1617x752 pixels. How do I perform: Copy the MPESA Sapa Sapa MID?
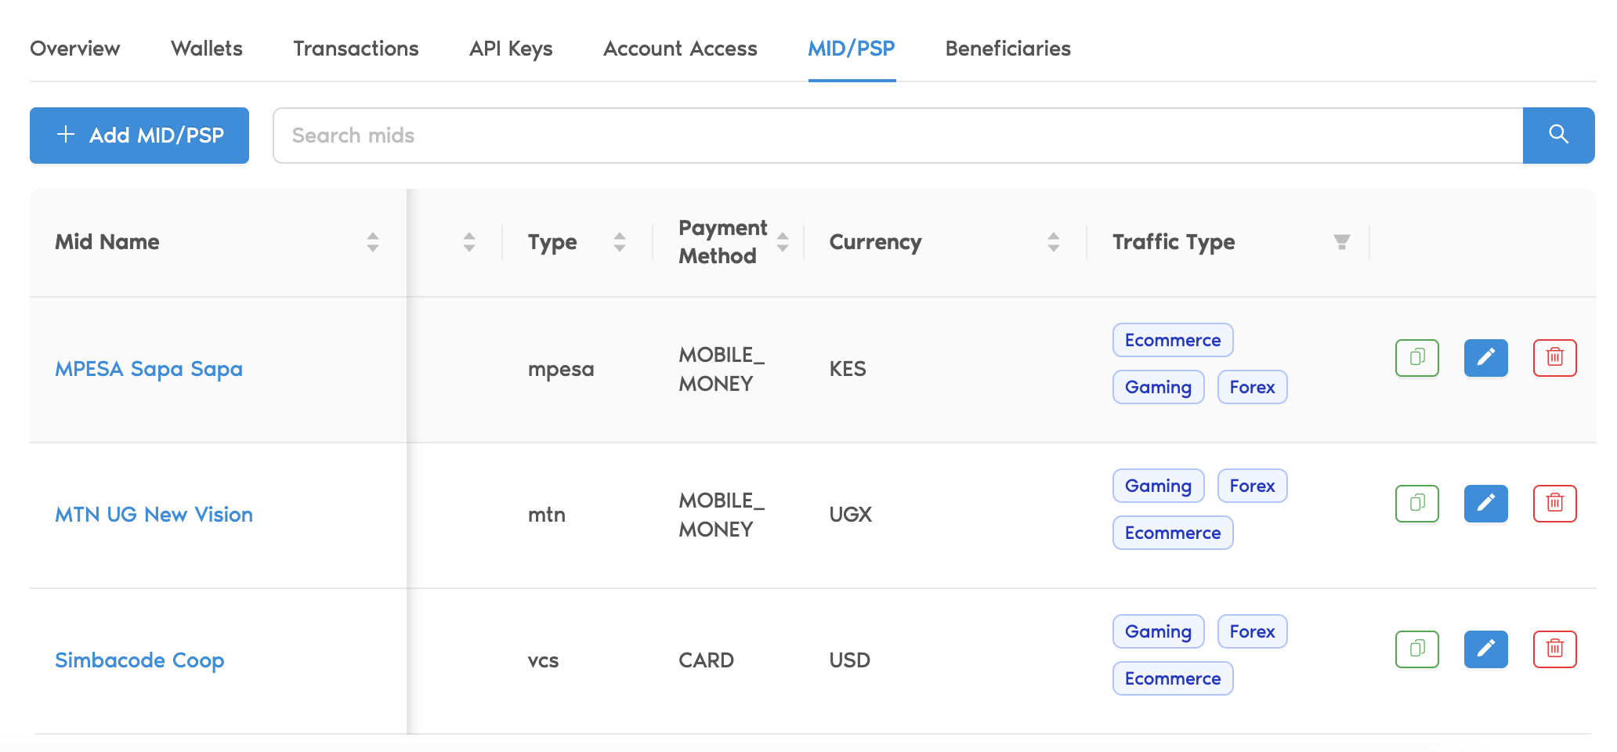click(x=1416, y=358)
